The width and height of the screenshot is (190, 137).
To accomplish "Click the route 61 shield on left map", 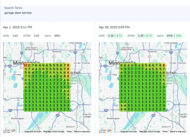I will tap(82, 54).
